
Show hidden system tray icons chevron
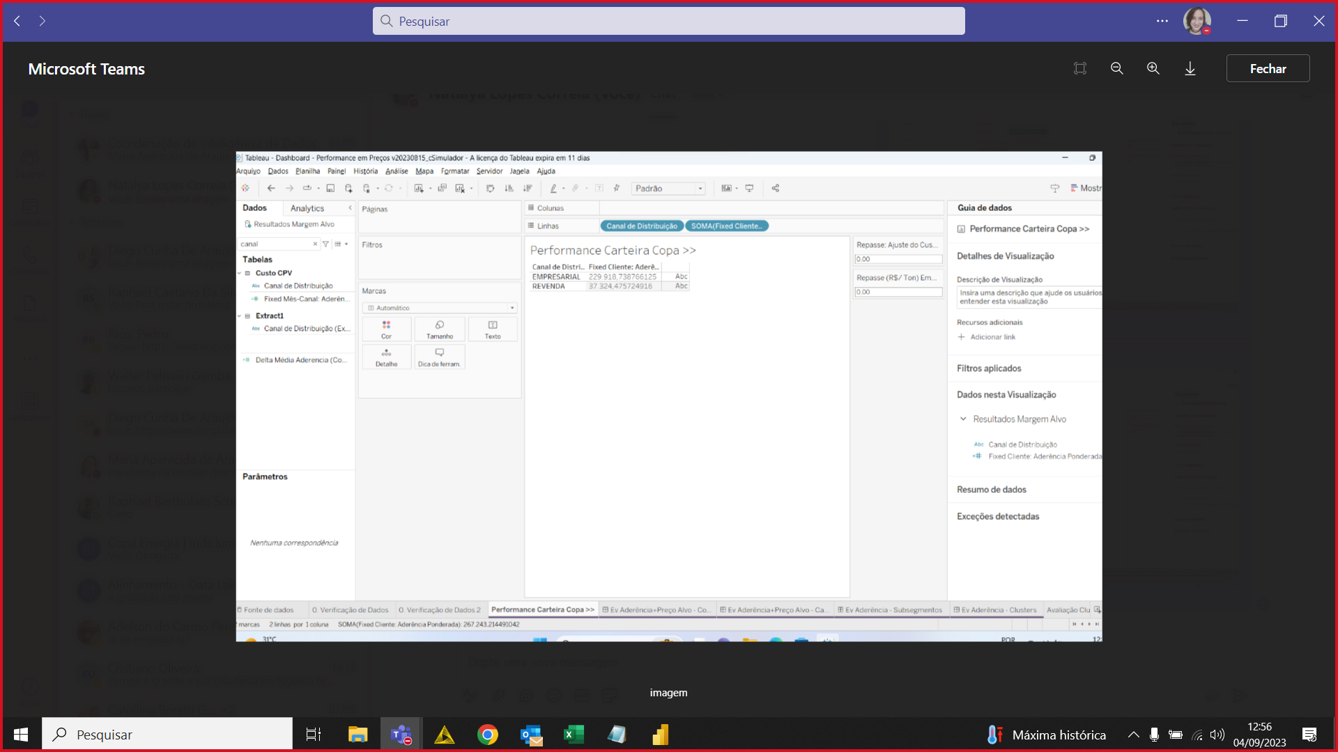[x=1134, y=735]
